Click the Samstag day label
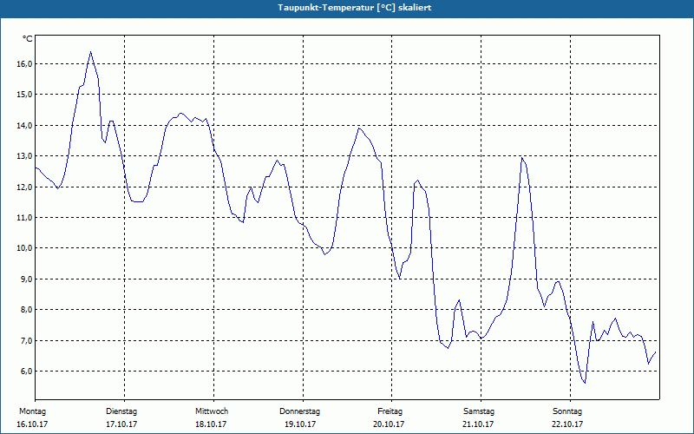694x434 pixels. click(x=479, y=411)
